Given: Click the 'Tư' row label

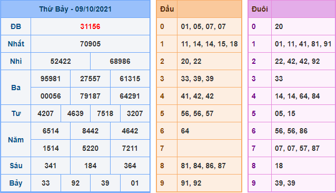Looking at the screenshot, I should (16, 113).
